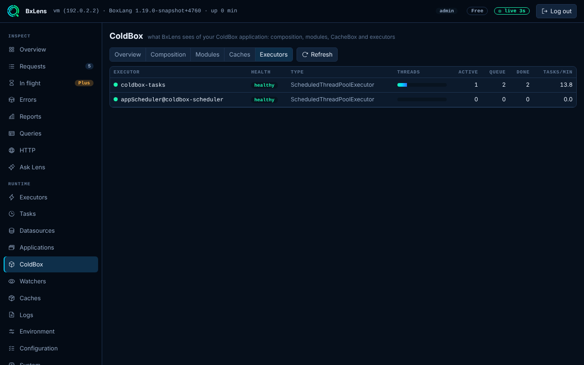This screenshot has height=365, width=584.
Task: Click the ColdBox cube icon in sidebar
Action: coord(12,264)
